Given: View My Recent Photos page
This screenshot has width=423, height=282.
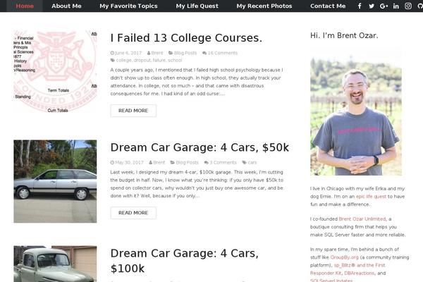Looking at the screenshot, I should [264, 6].
